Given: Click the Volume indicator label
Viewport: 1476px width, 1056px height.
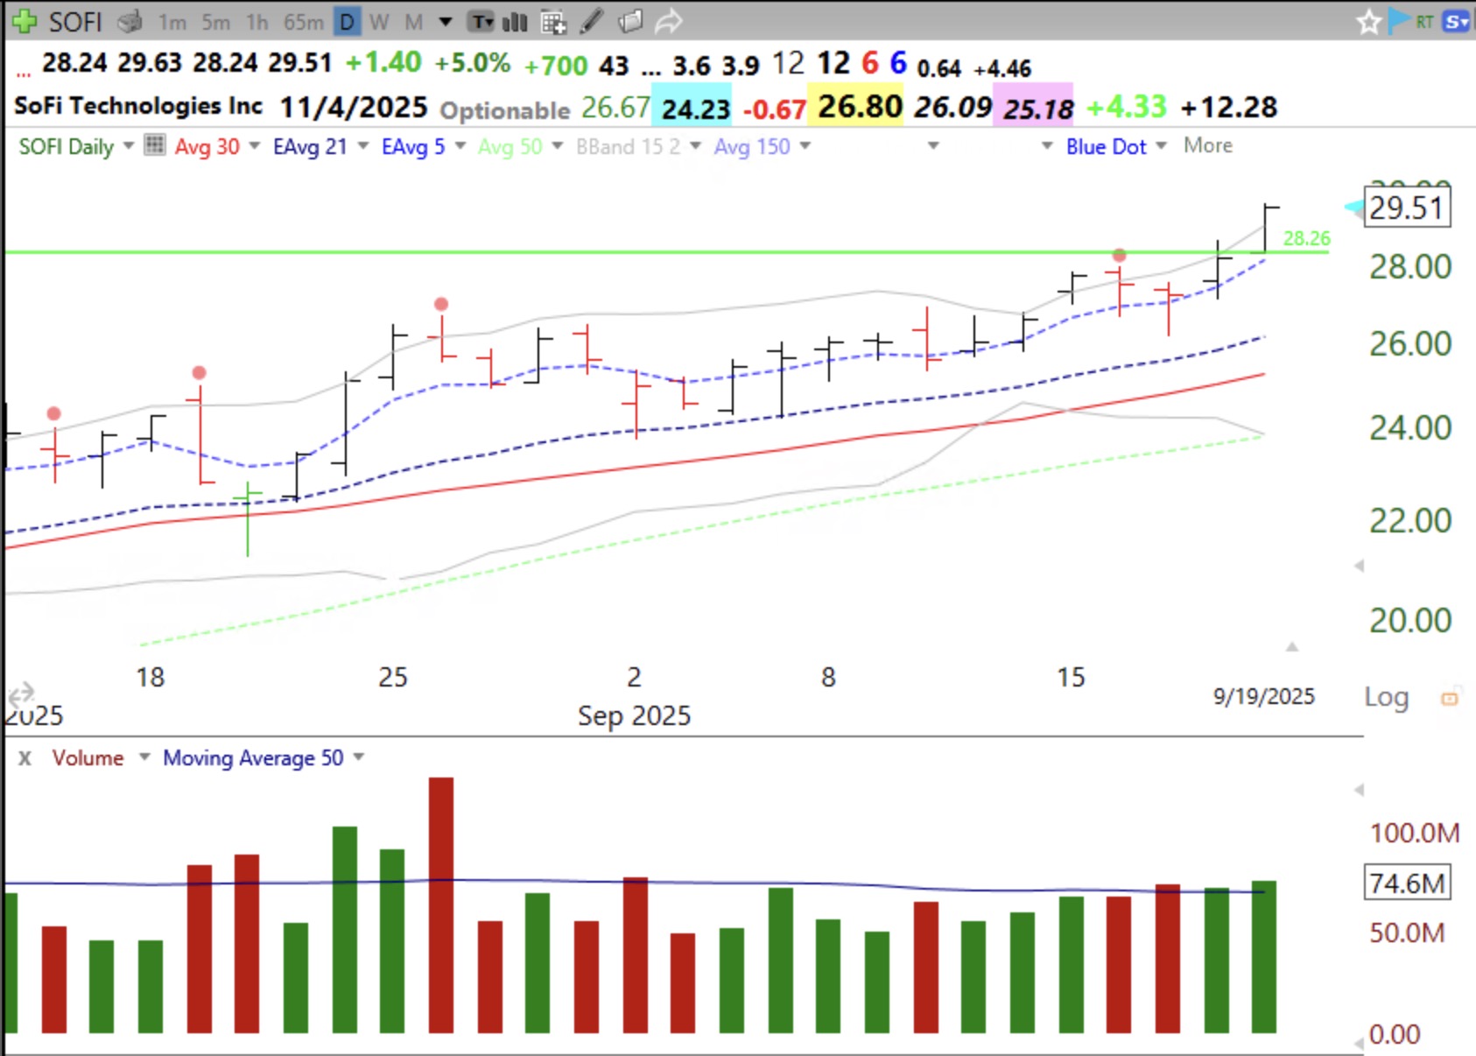Looking at the screenshot, I should (88, 758).
